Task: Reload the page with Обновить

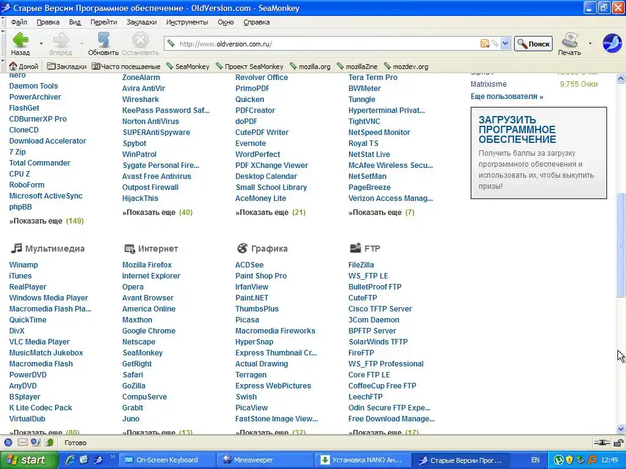Action: (x=103, y=43)
